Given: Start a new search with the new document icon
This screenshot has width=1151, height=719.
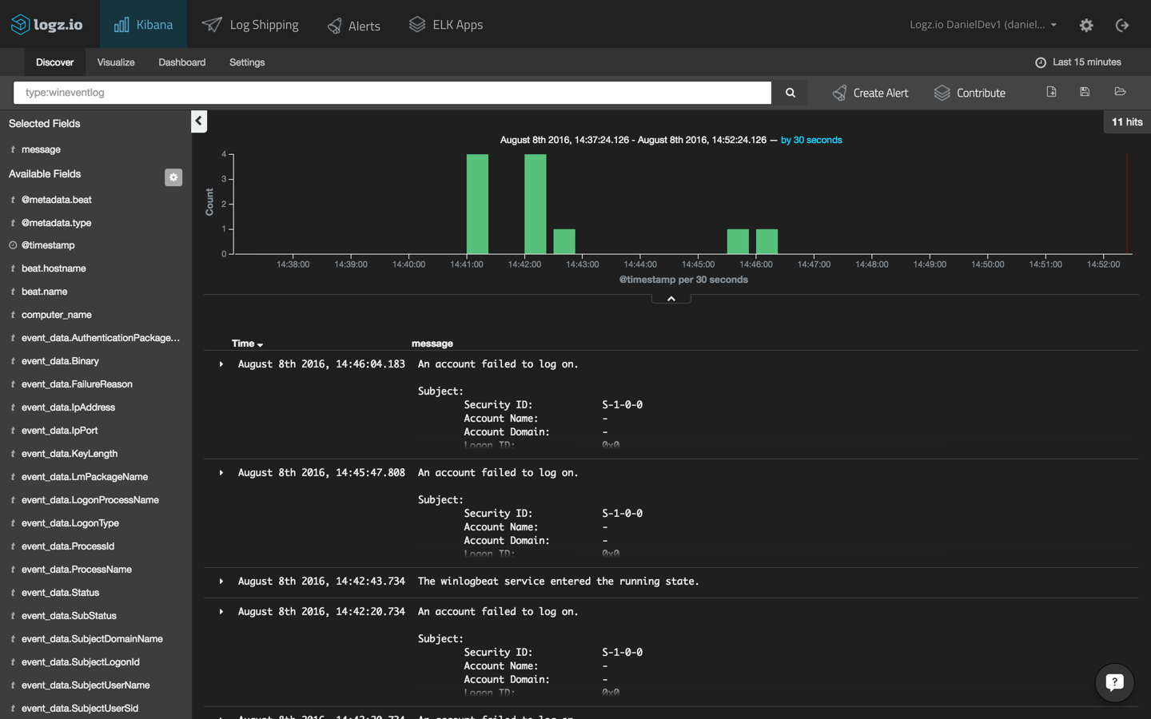Looking at the screenshot, I should pos(1049,92).
